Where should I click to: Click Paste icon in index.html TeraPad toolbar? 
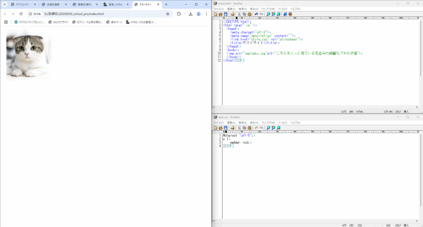[x=250, y=14]
